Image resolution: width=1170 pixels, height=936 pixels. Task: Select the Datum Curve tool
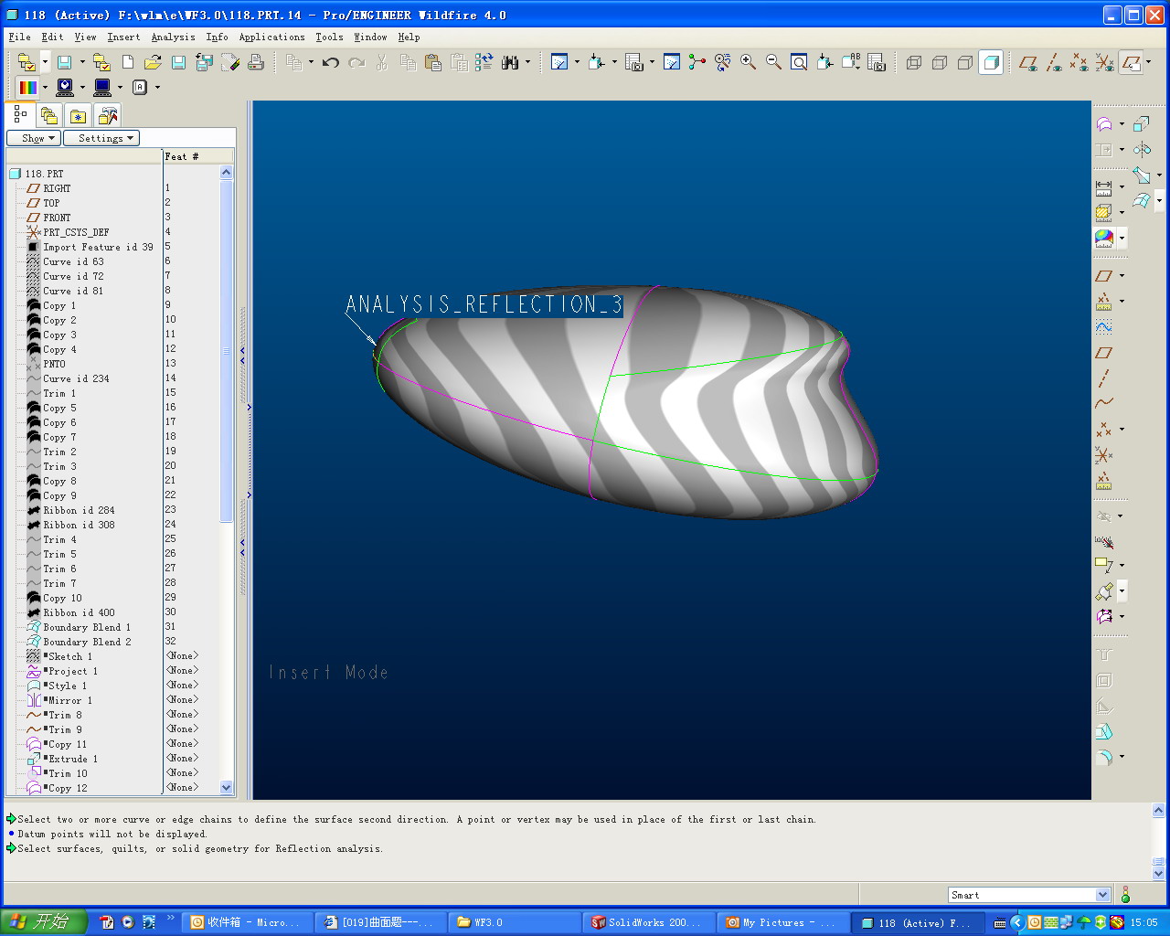point(1104,403)
